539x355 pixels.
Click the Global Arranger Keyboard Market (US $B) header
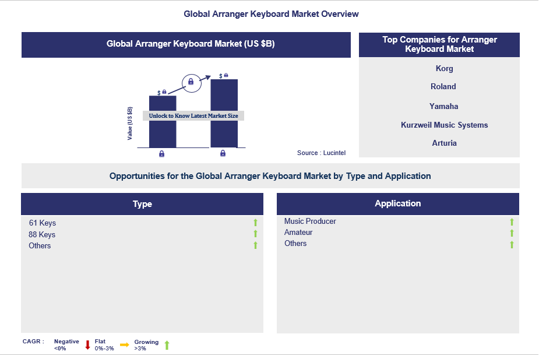(x=186, y=45)
